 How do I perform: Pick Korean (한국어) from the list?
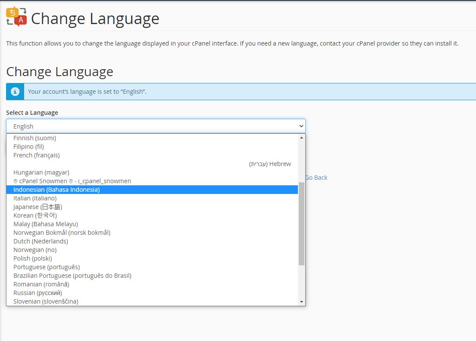coord(152,215)
